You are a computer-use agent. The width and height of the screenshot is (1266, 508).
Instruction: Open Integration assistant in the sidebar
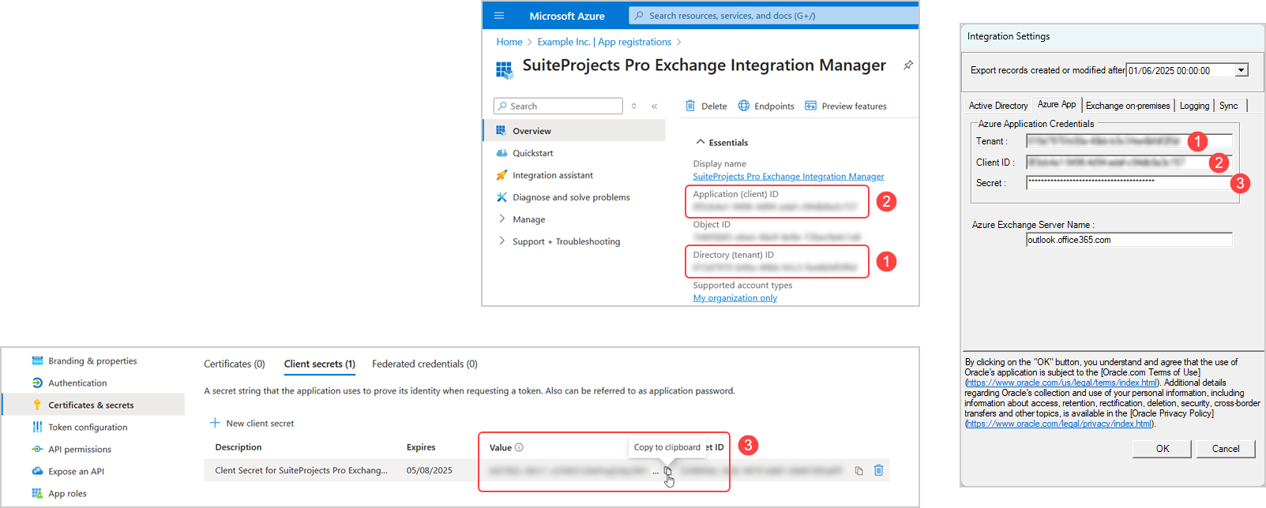[x=544, y=175]
